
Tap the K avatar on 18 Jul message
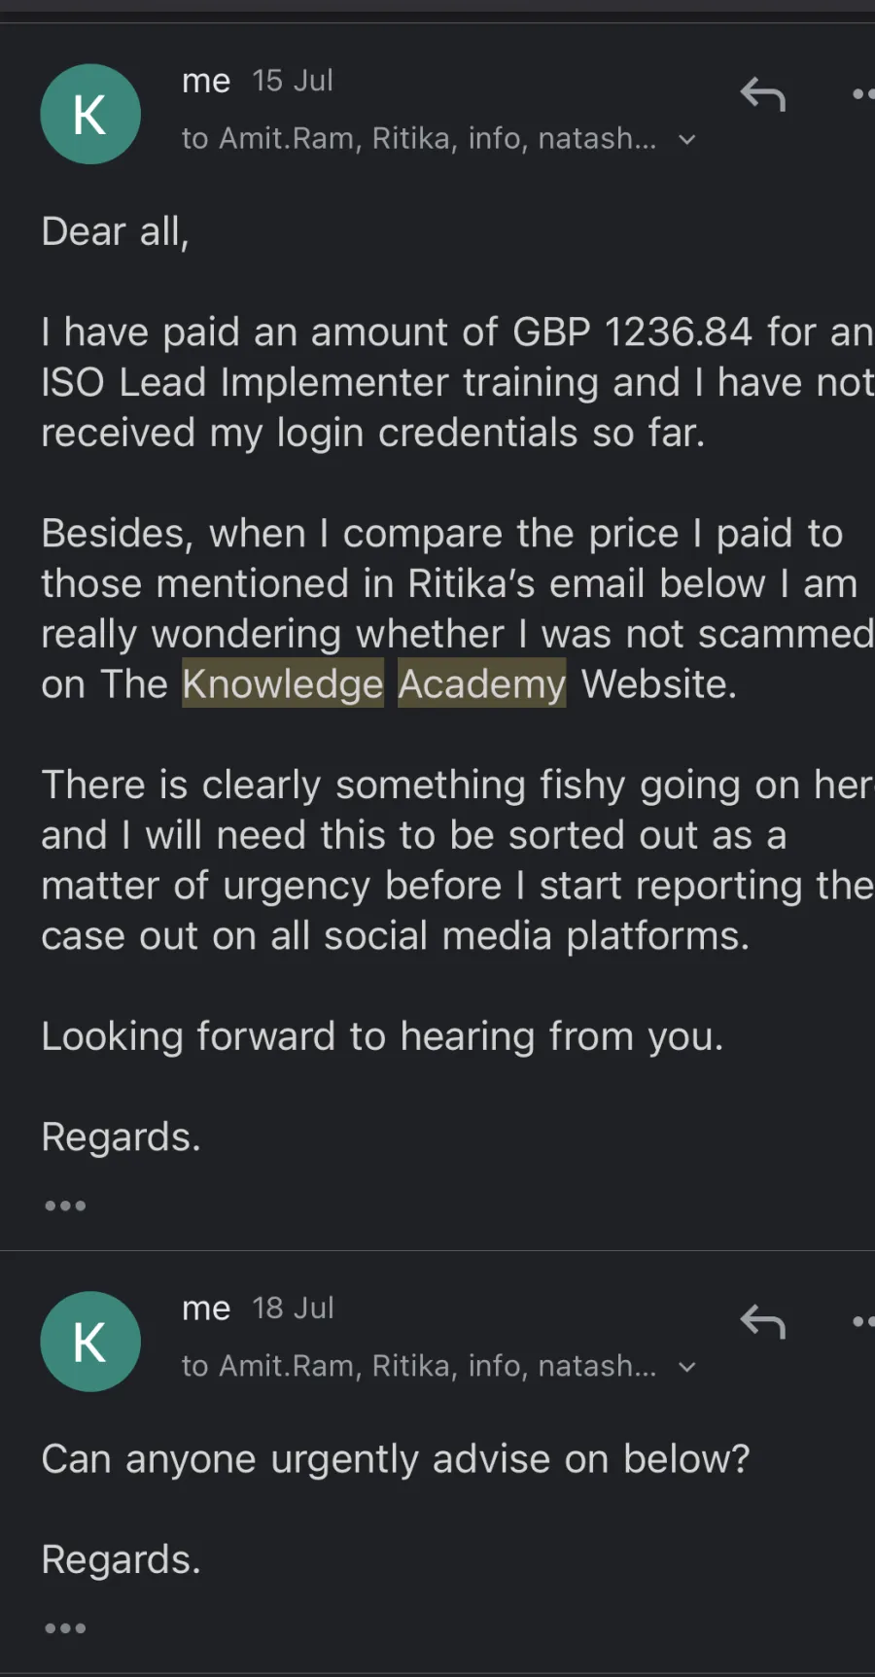click(x=90, y=1342)
